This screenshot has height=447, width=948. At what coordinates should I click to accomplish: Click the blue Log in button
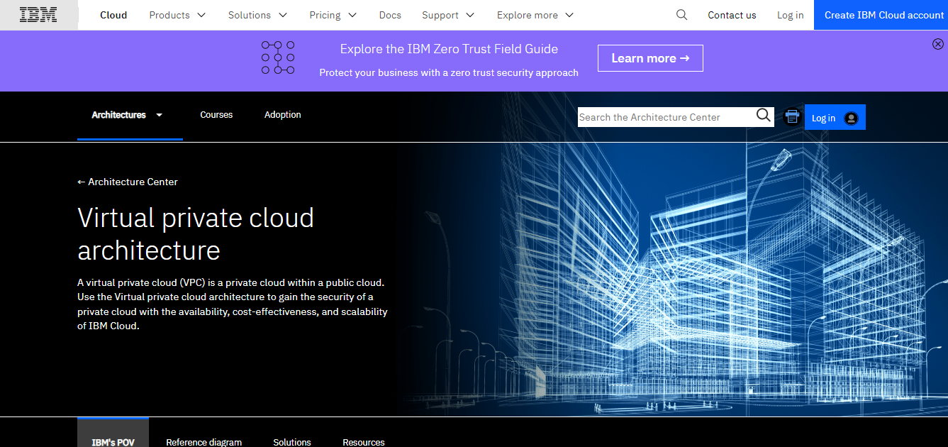835,118
